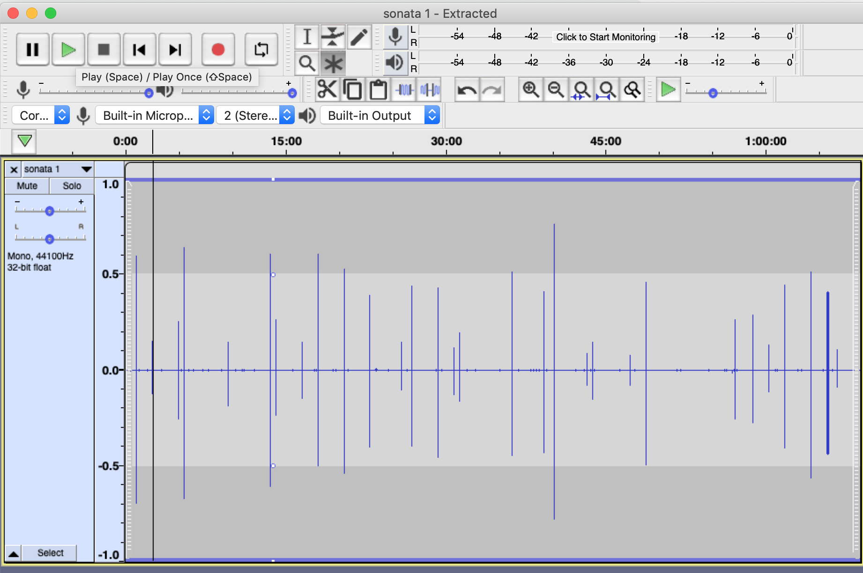Adjust the track gain slider
The width and height of the screenshot is (863, 573).
point(49,211)
